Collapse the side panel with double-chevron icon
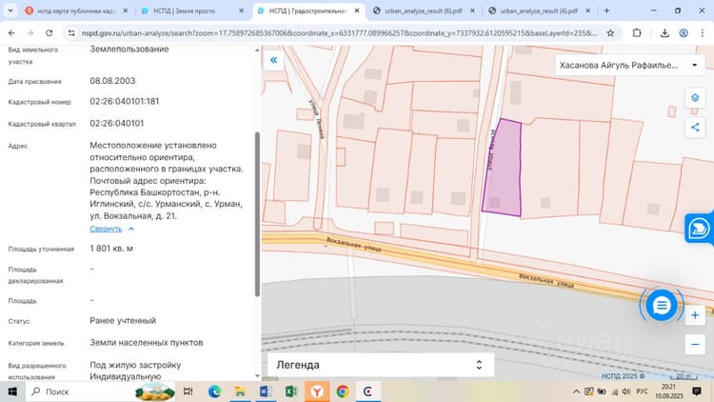This screenshot has height=402, width=714. tap(273, 60)
